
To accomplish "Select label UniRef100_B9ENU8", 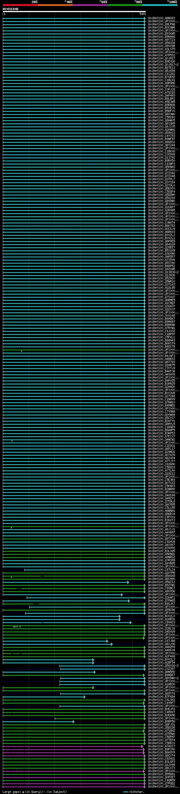I will point(161,105).
